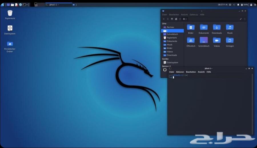Open the Datei menu in the terminal
This screenshot has height=148, width=257.
[172, 72]
